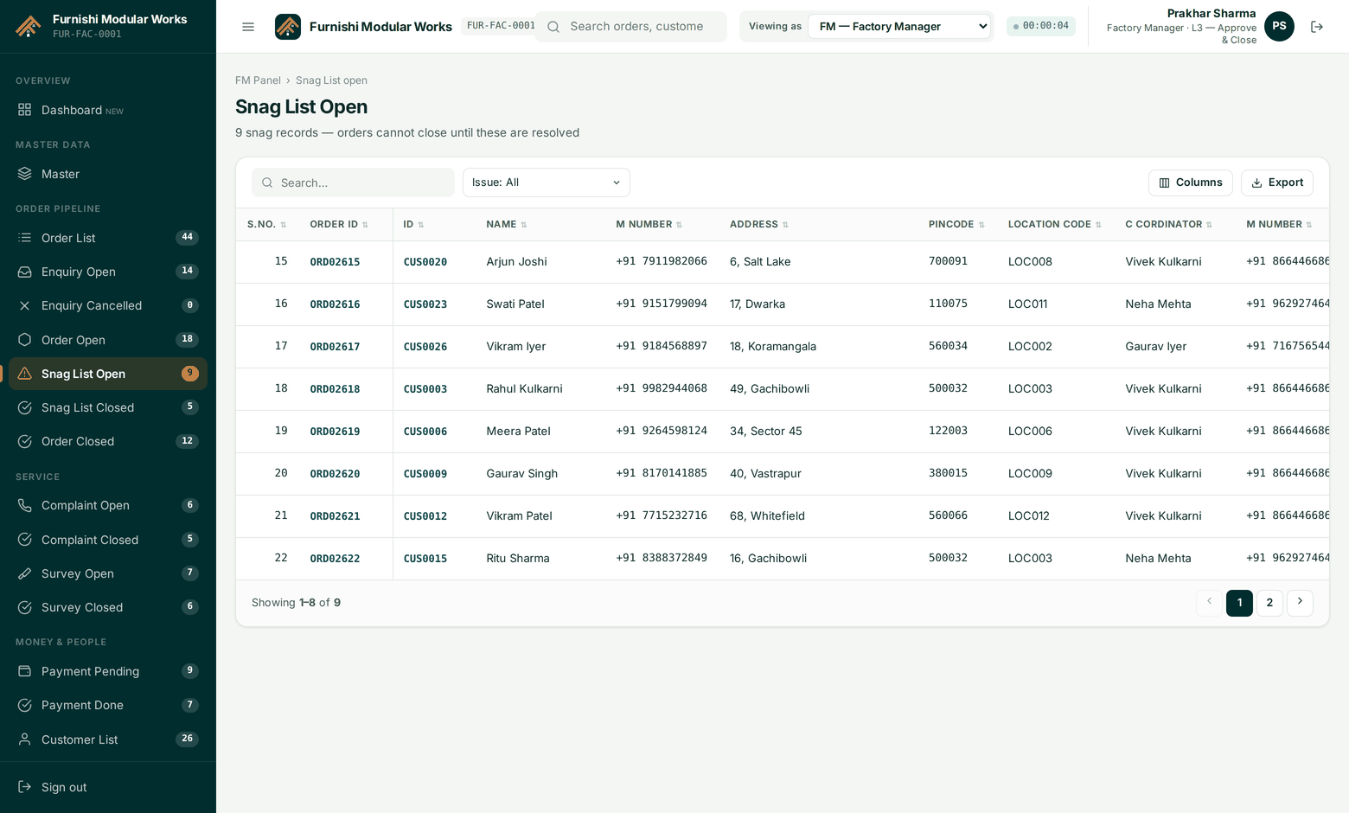Open order ORD02615
The image size is (1349, 813).
[335, 262]
